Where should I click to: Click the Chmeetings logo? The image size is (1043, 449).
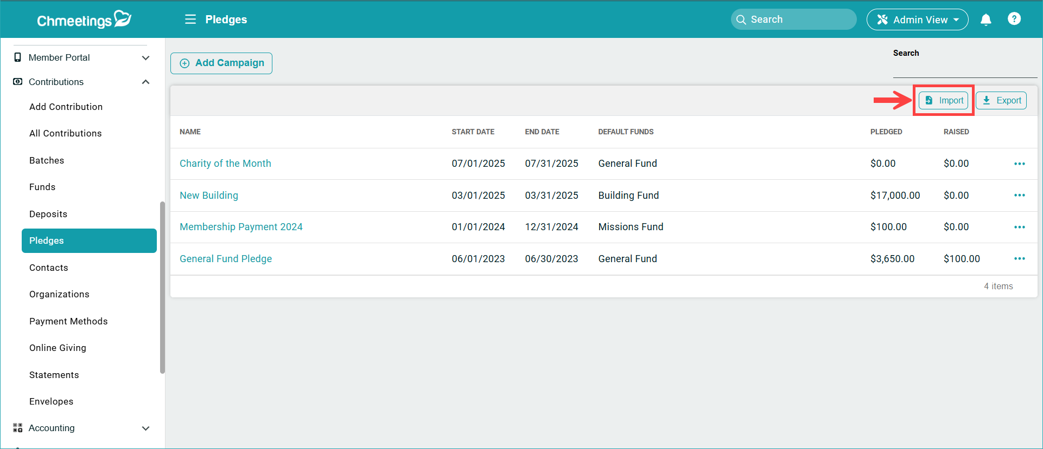click(84, 19)
